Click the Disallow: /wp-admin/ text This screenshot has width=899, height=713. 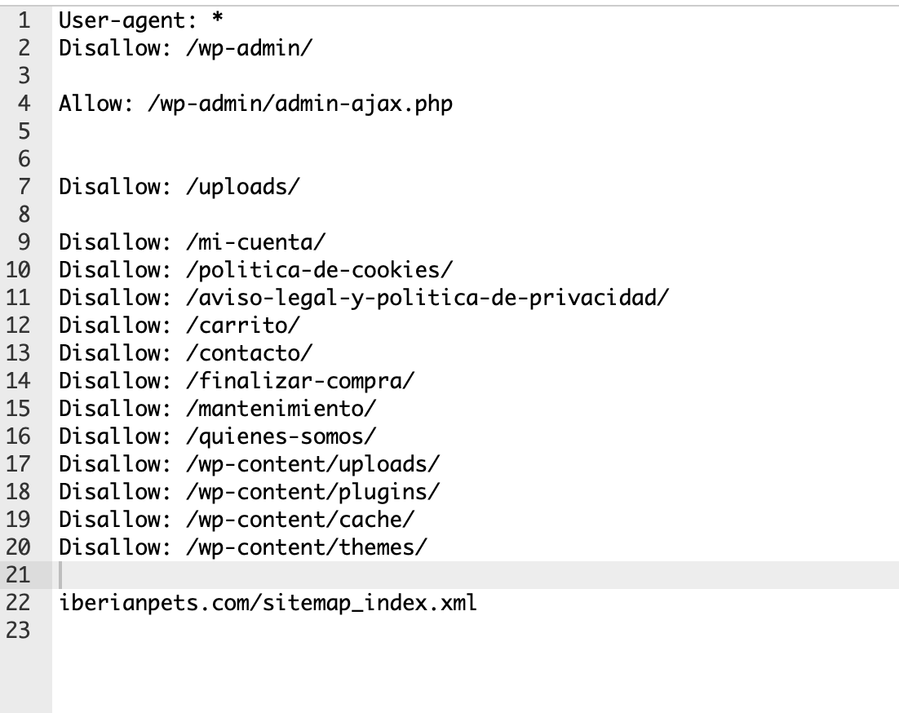(x=186, y=48)
